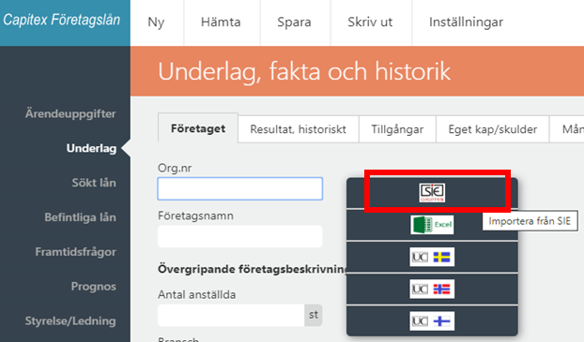Import from Excel icon

pos(432,225)
